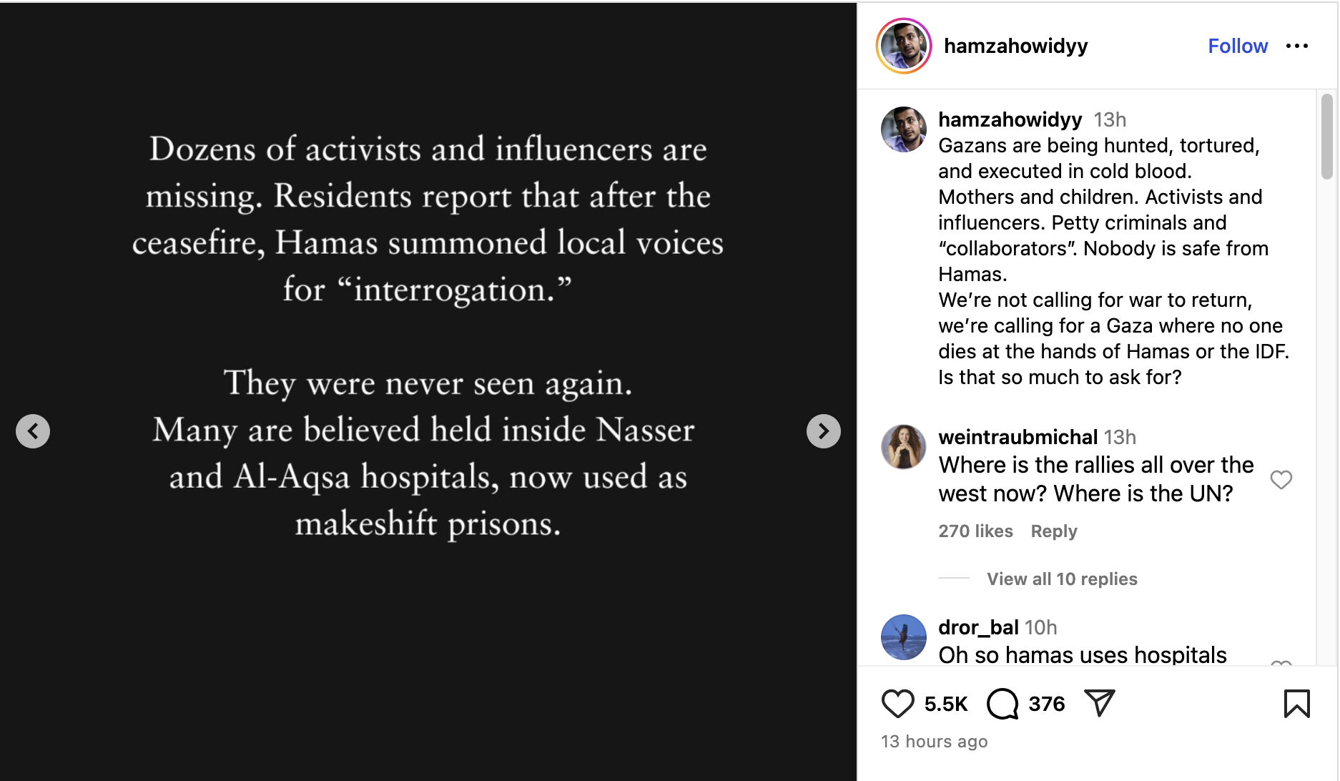Save the post with bookmark icon
This screenshot has height=781, width=1340.
pyautogui.click(x=1296, y=704)
